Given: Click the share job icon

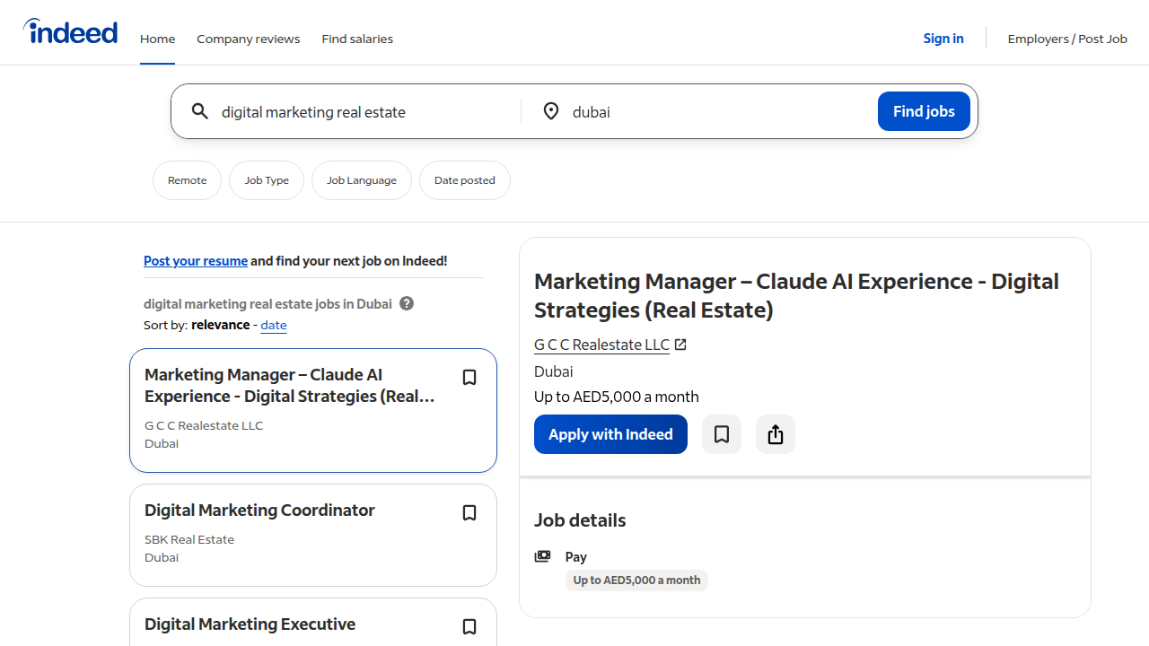Looking at the screenshot, I should tap(776, 434).
